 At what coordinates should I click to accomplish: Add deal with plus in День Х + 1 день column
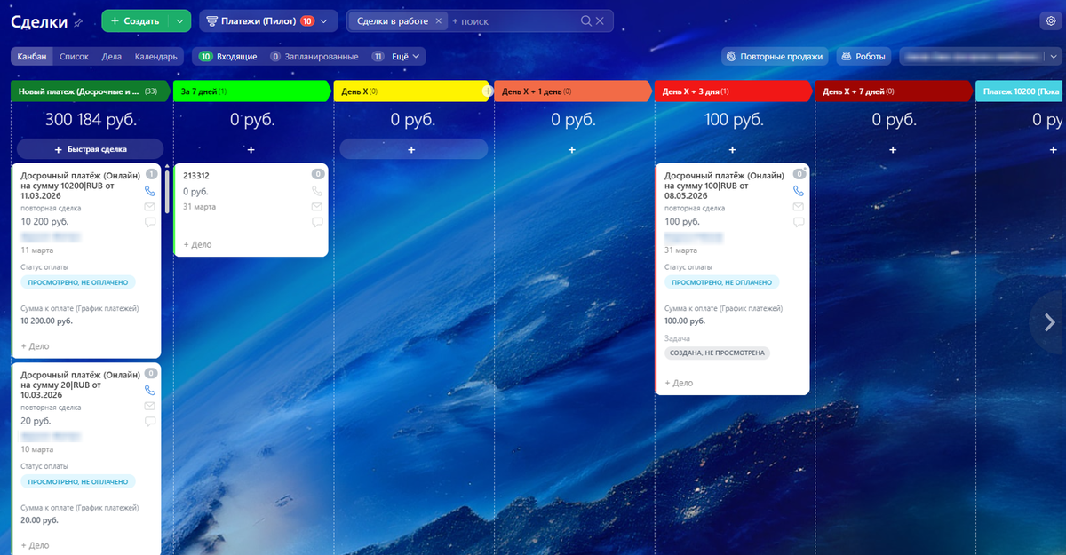tap(571, 150)
